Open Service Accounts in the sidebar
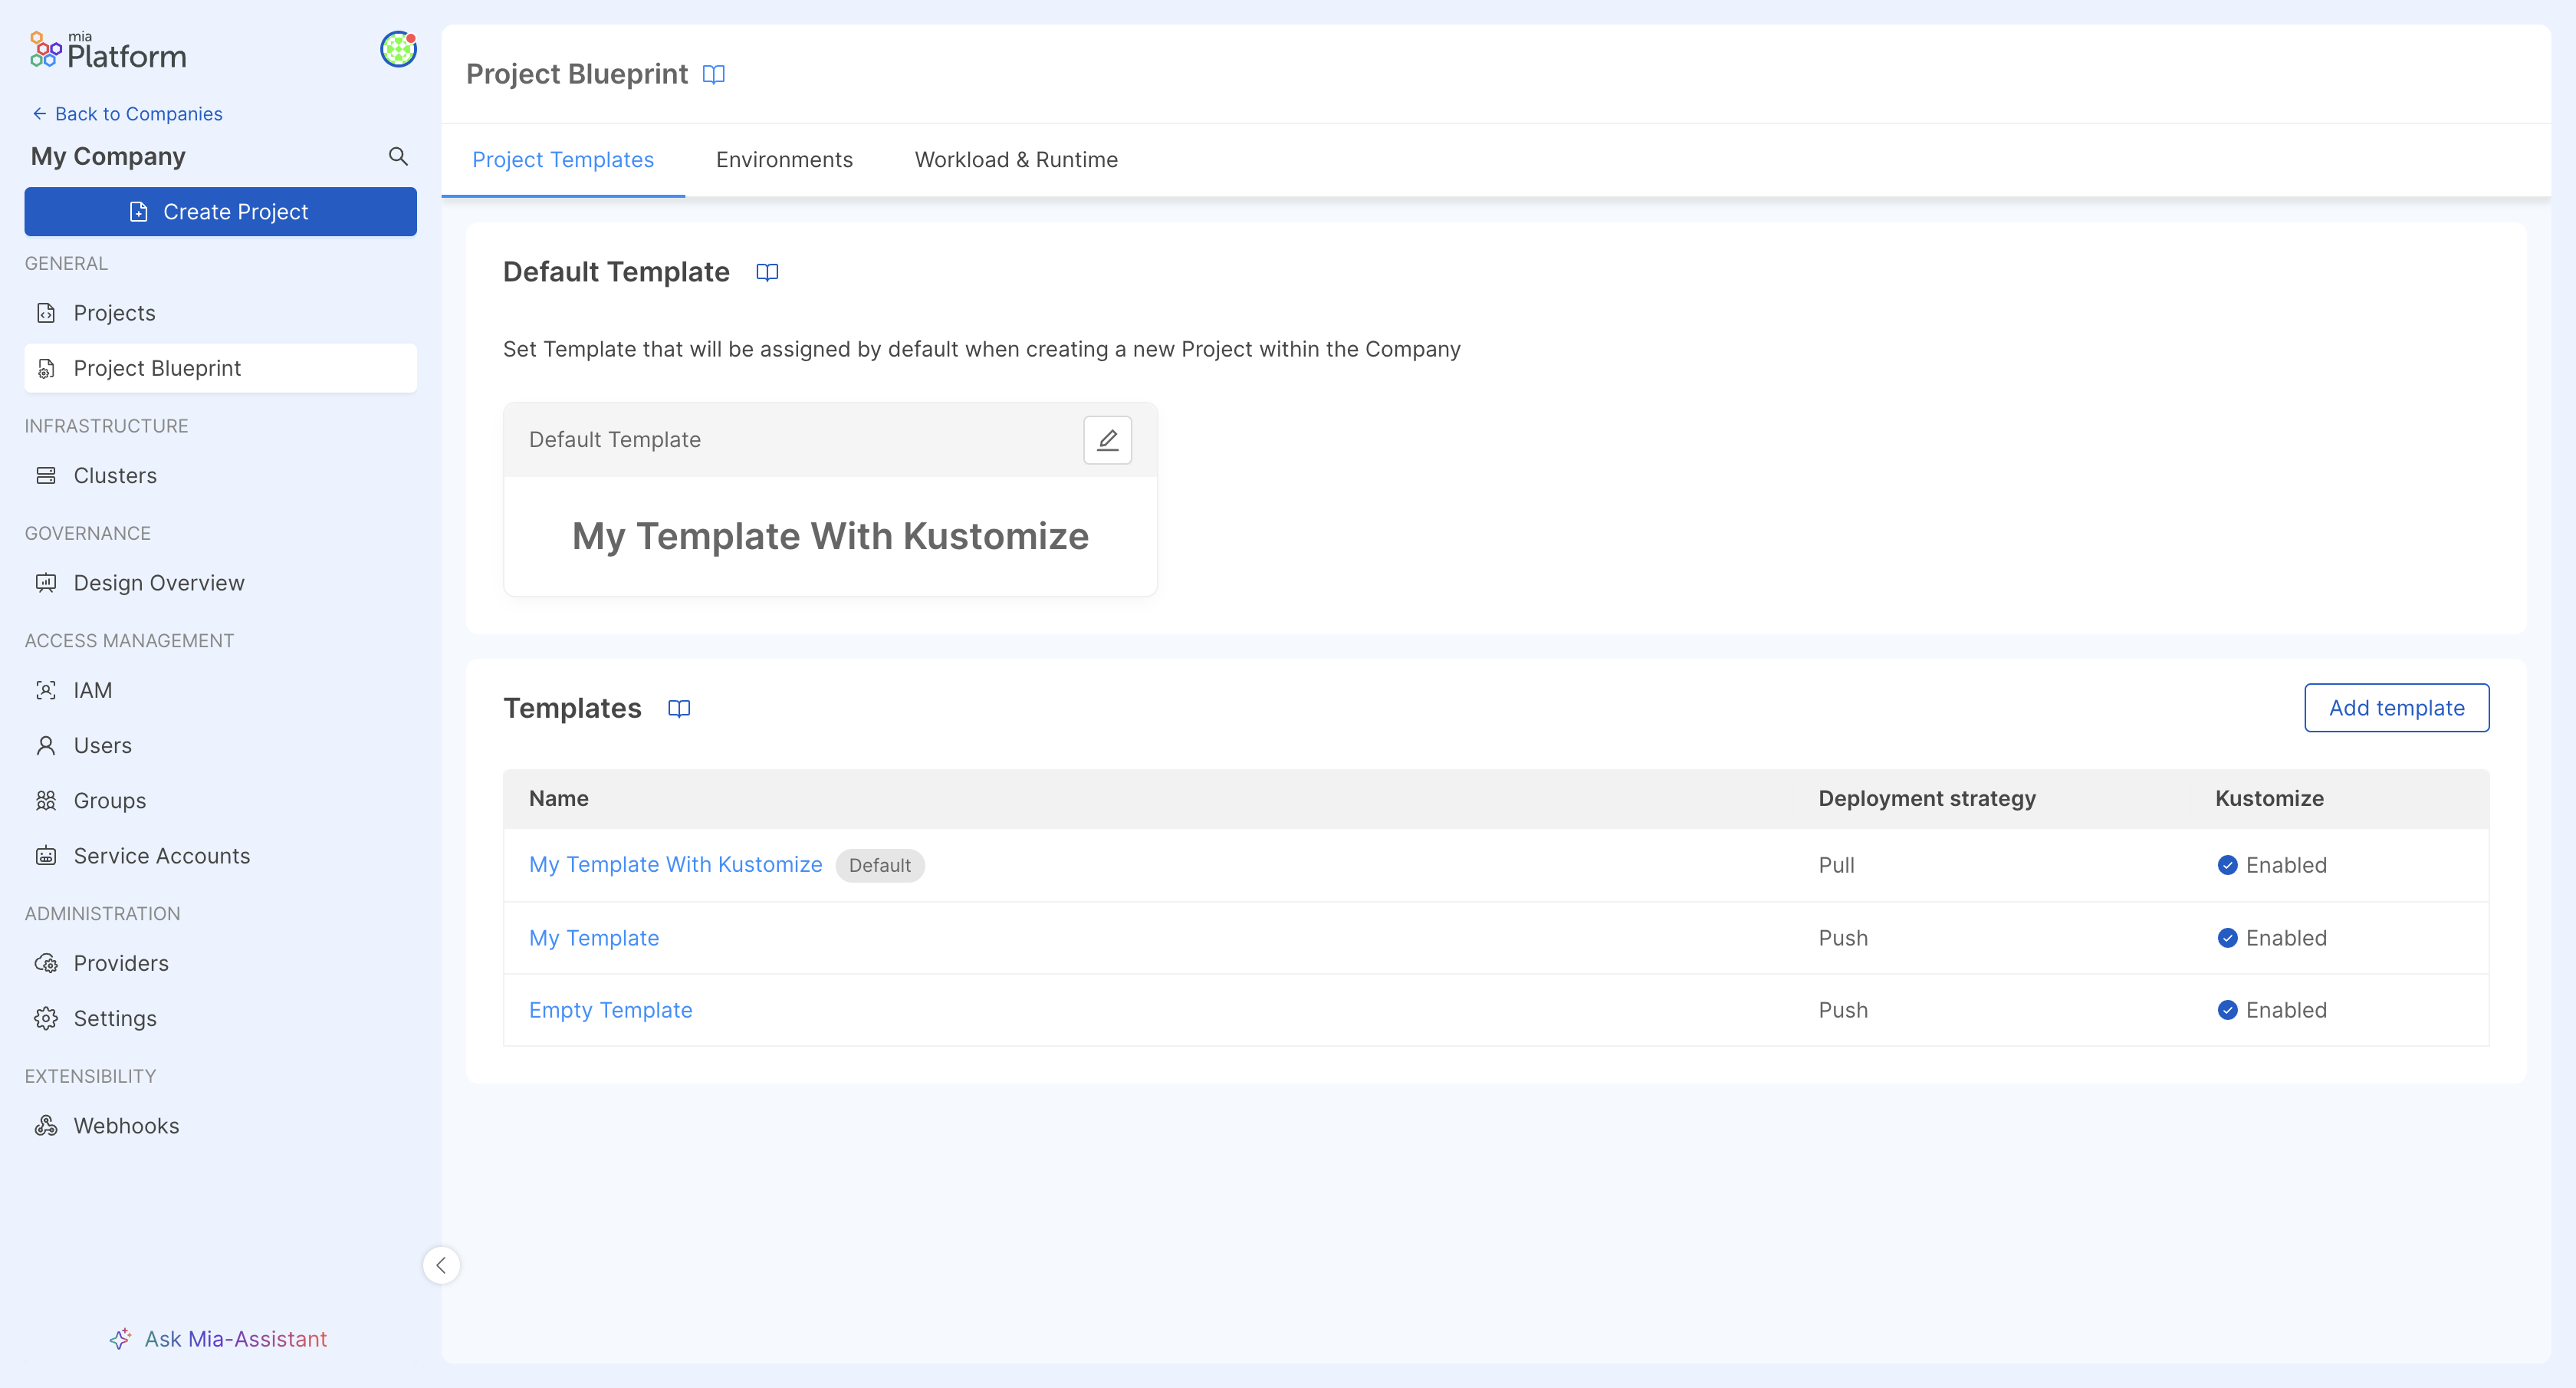 coord(161,856)
